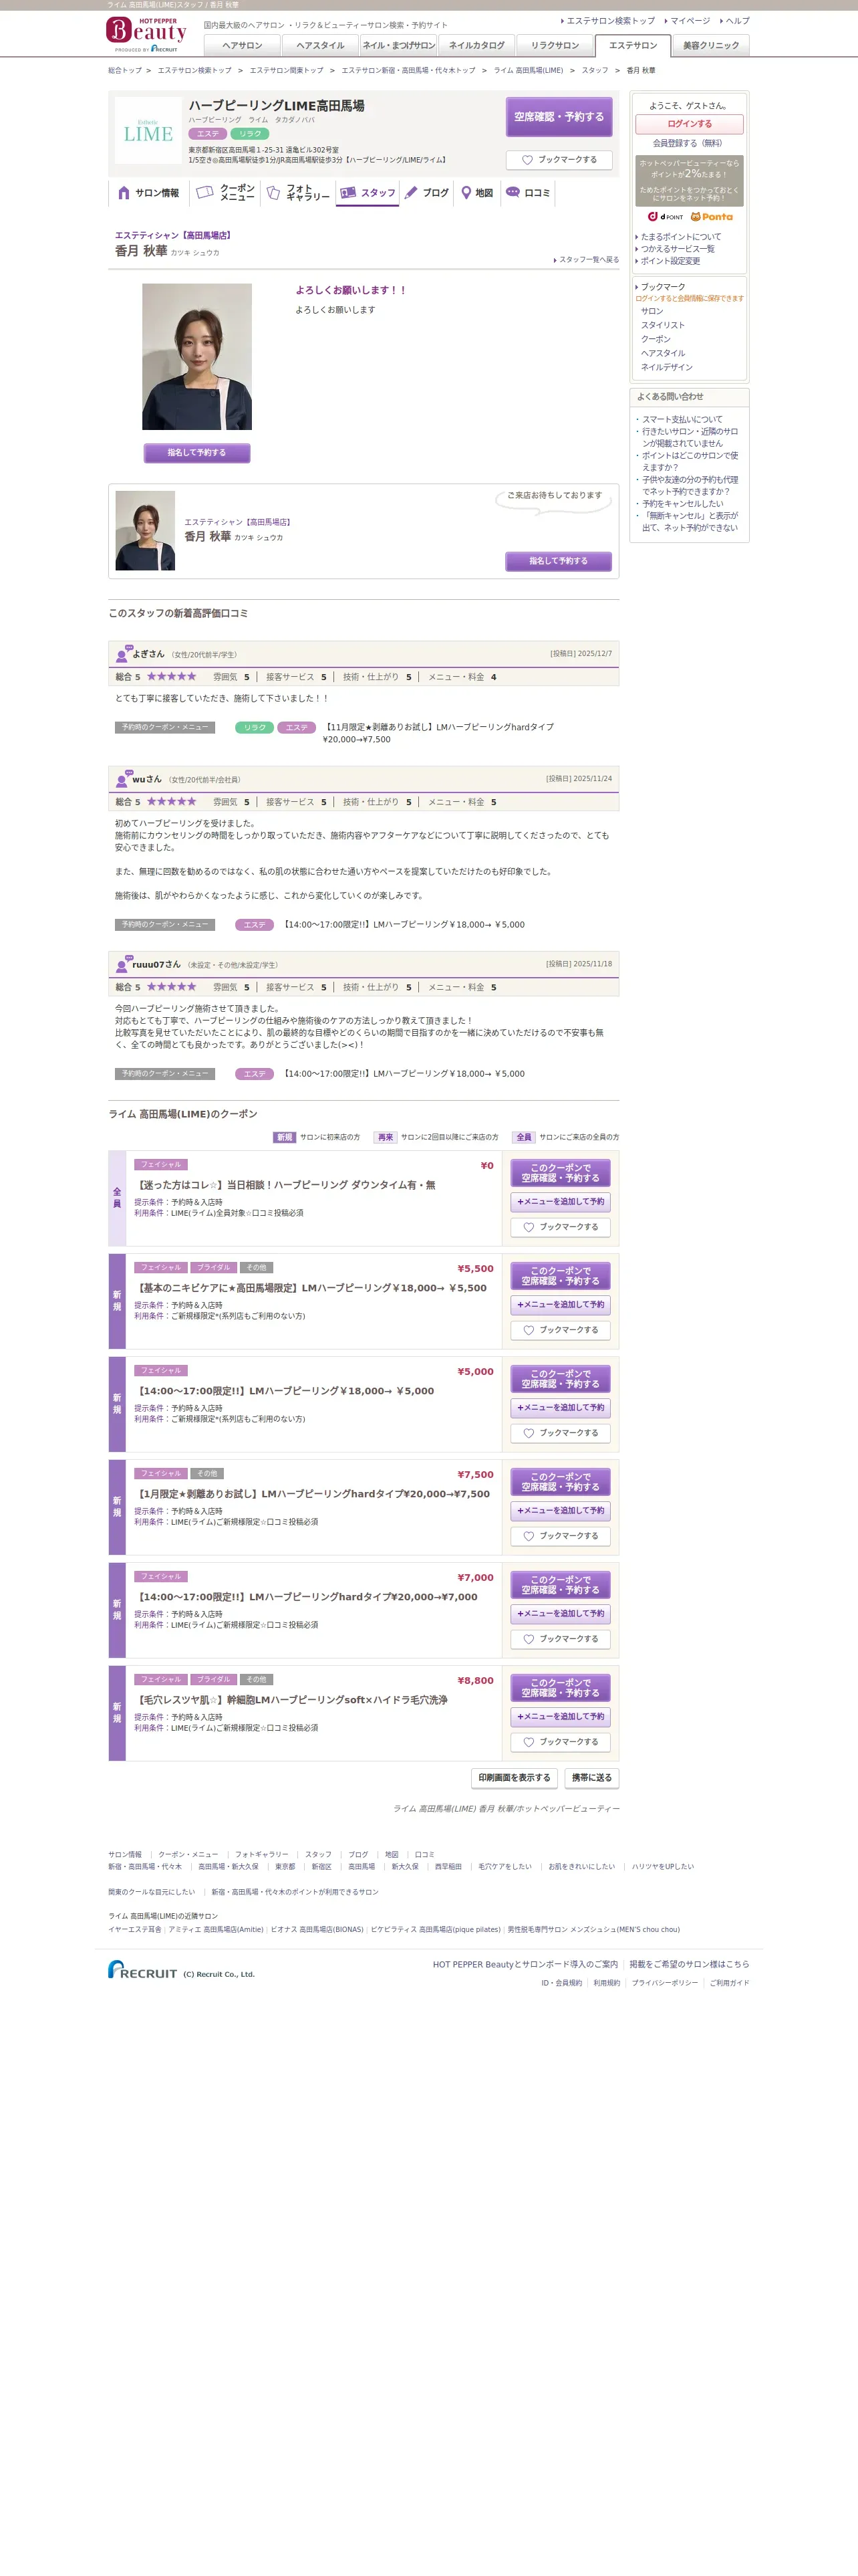
Task: Click 携帯に送る button
Action: [x=591, y=1778]
